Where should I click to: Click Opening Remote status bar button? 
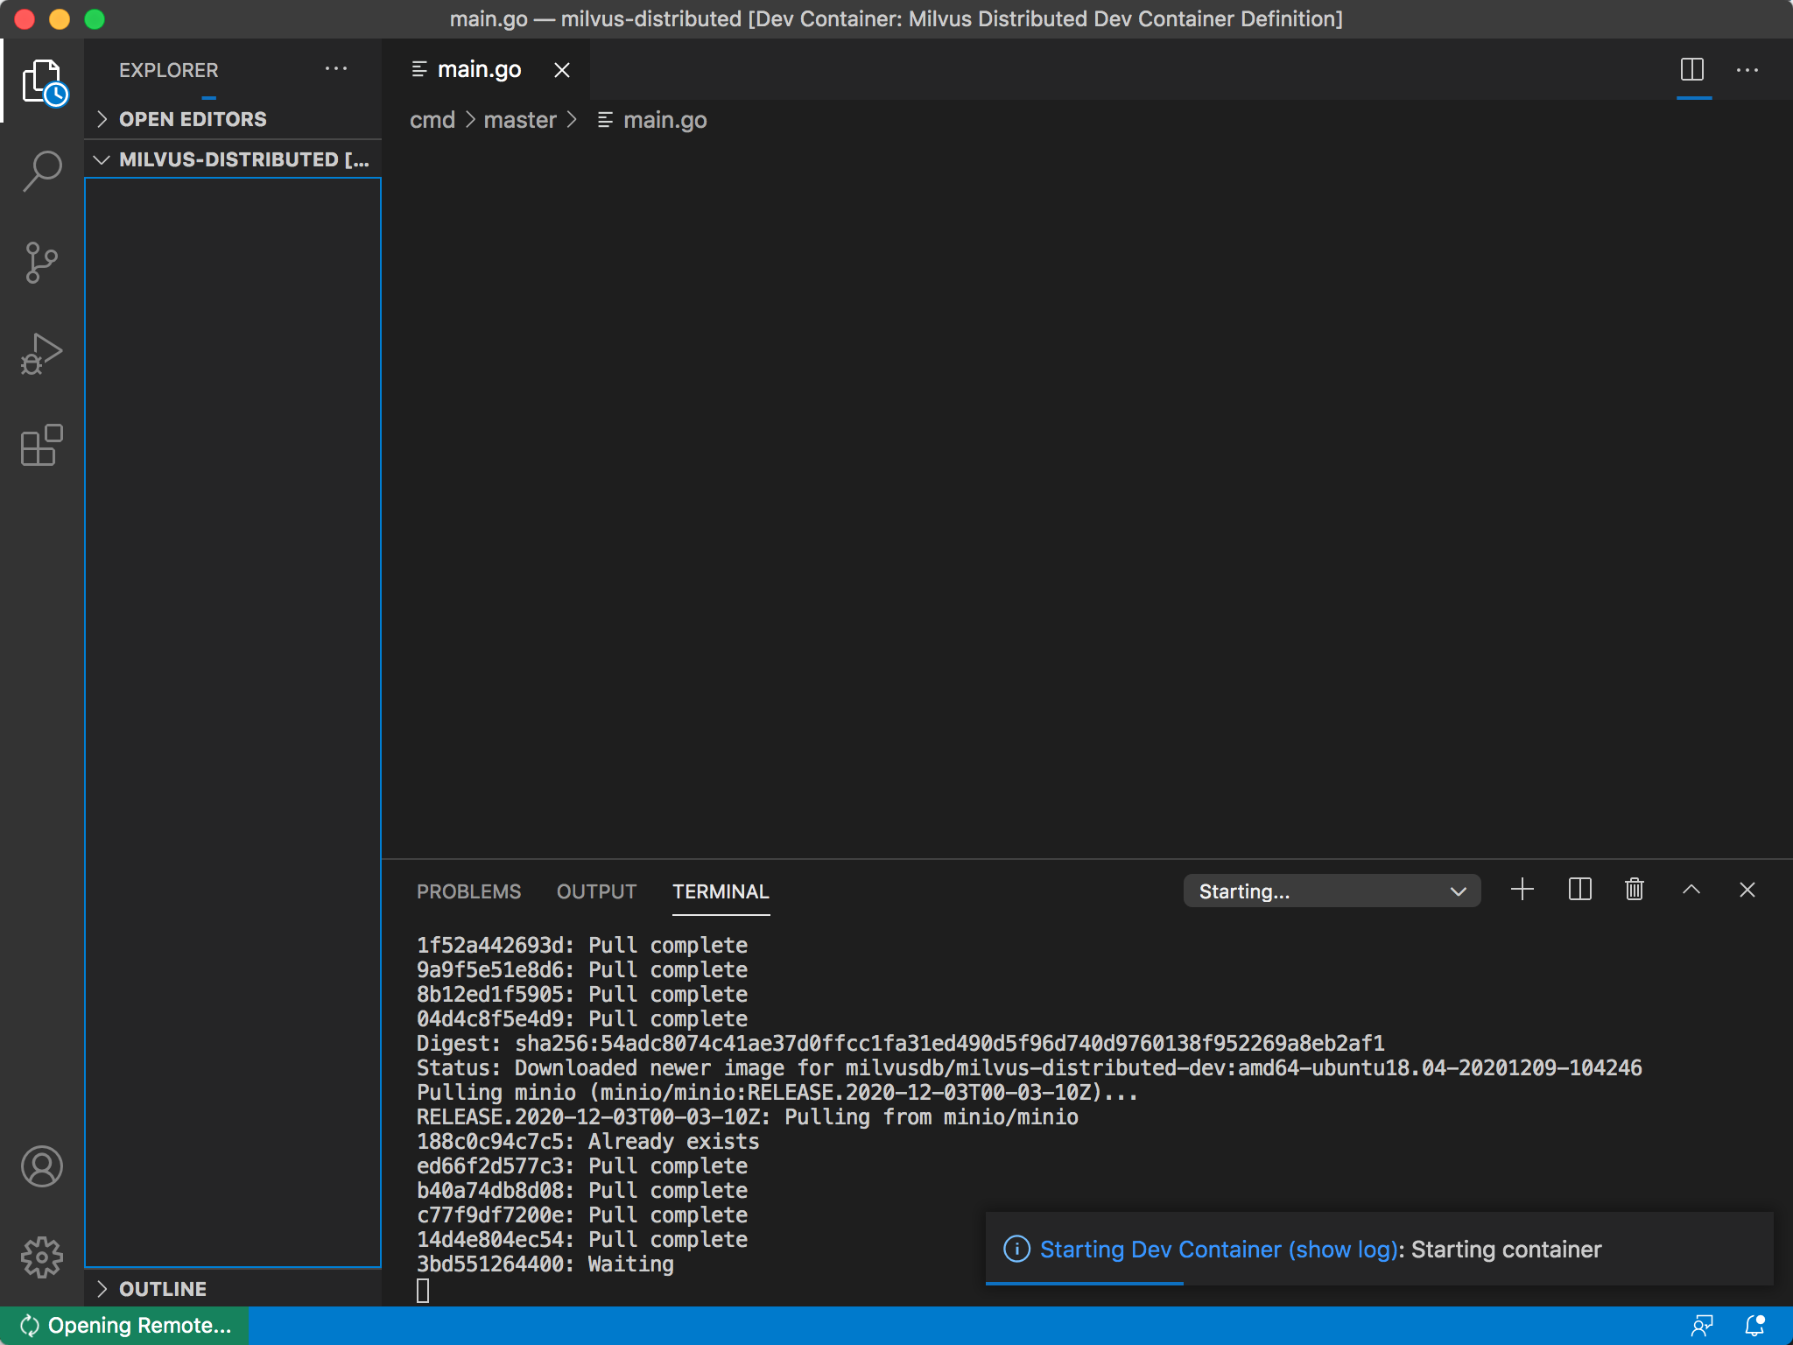(x=125, y=1326)
